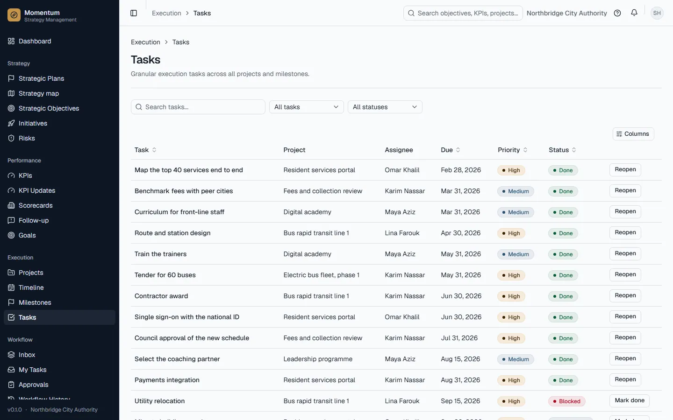The image size is (673, 420).
Task: Sort the table by Task column
Action: tap(145, 150)
